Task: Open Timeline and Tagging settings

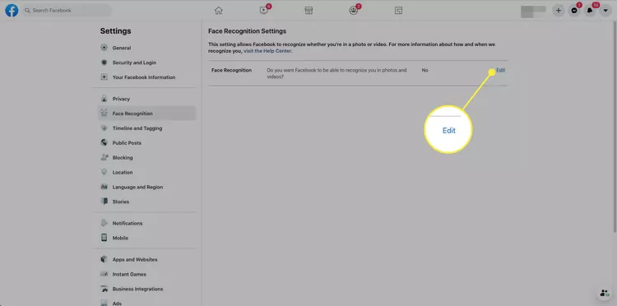Action: pyautogui.click(x=137, y=128)
